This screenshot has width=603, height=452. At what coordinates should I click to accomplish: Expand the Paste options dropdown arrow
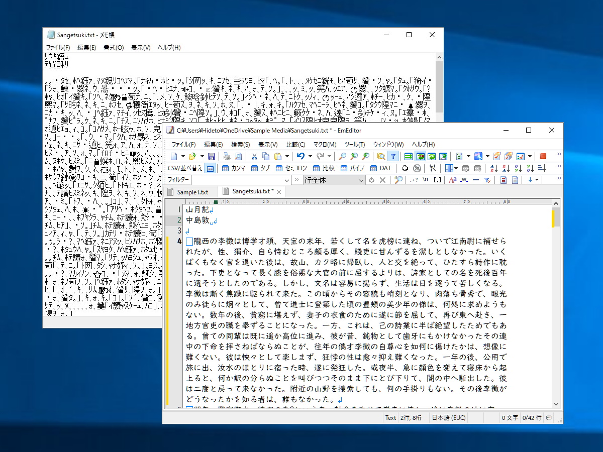click(287, 156)
